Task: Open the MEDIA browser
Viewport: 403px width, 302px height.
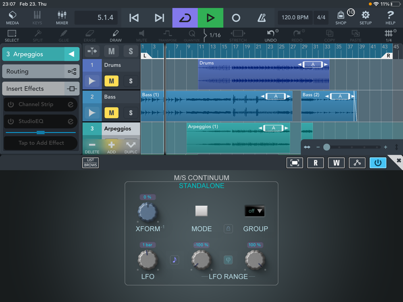Action: point(12,18)
